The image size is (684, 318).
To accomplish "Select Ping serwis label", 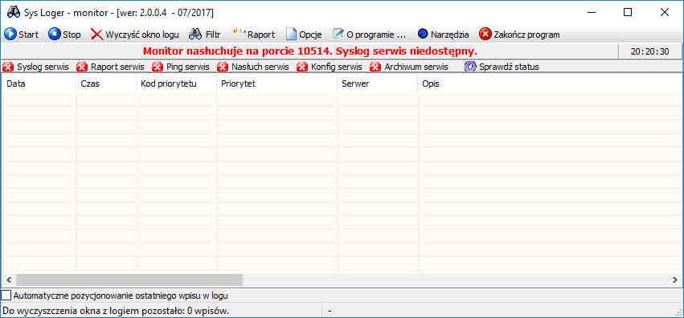I will (188, 67).
